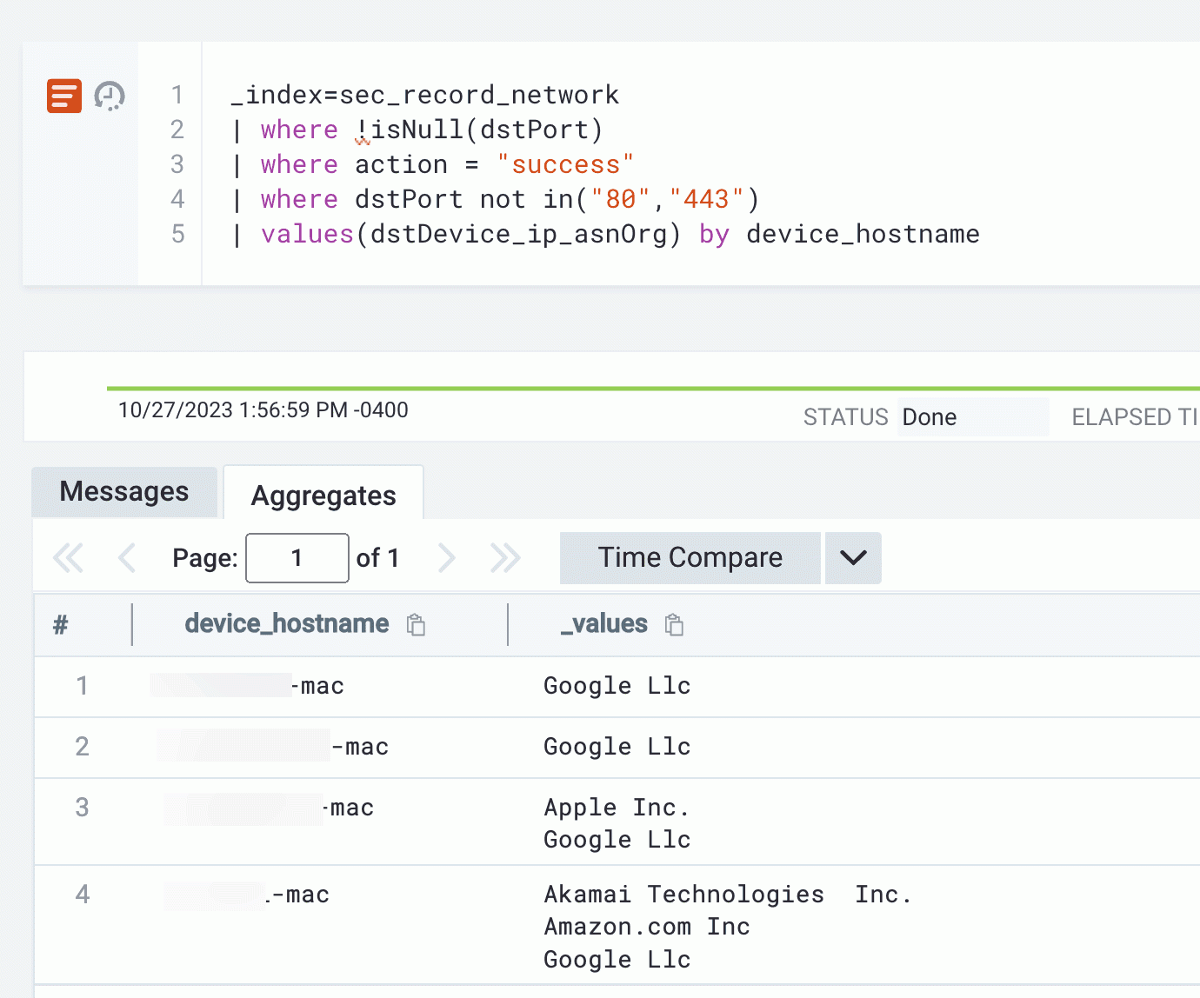Sort by the device_hostname column header

click(x=286, y=624)
